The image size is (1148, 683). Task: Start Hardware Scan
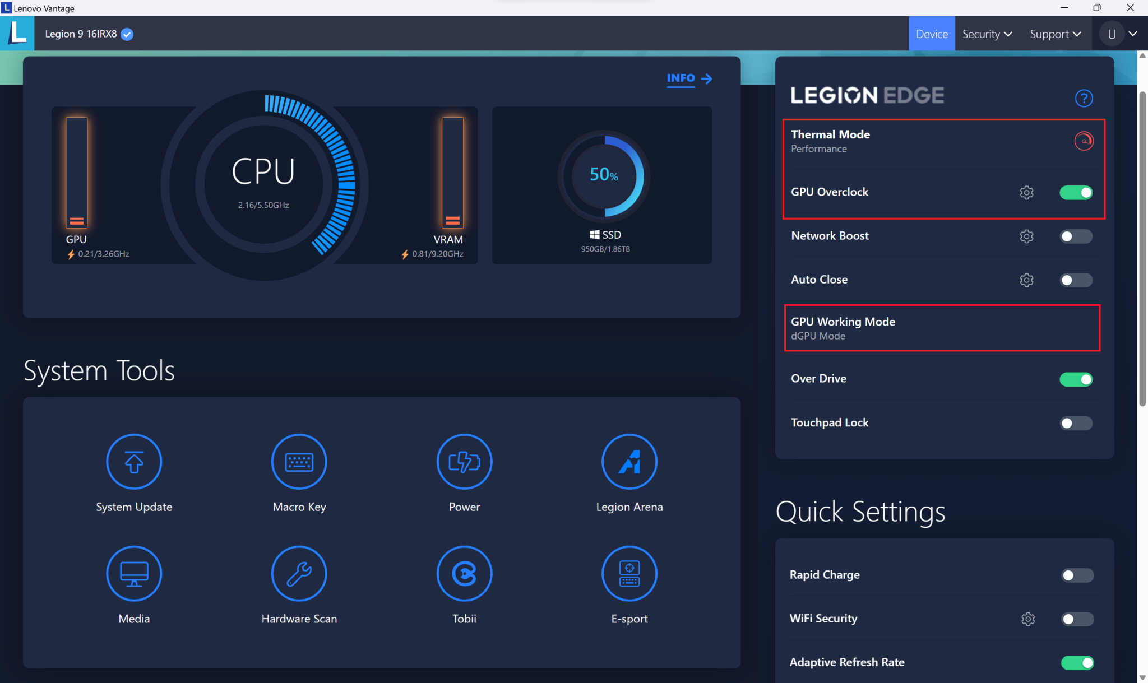tap(299, 574)
